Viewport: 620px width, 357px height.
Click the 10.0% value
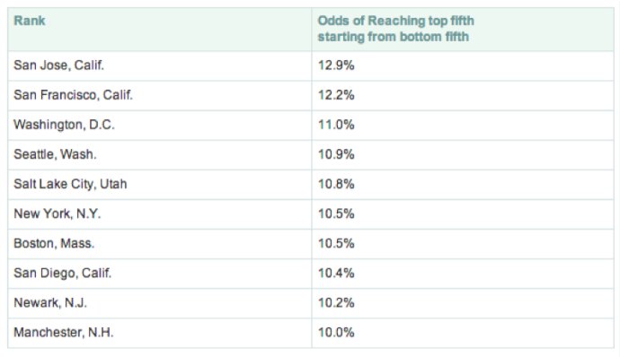(x=336, y=332)
